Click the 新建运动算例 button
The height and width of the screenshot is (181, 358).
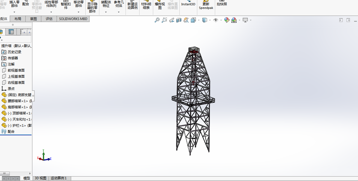tap(133, 5)
